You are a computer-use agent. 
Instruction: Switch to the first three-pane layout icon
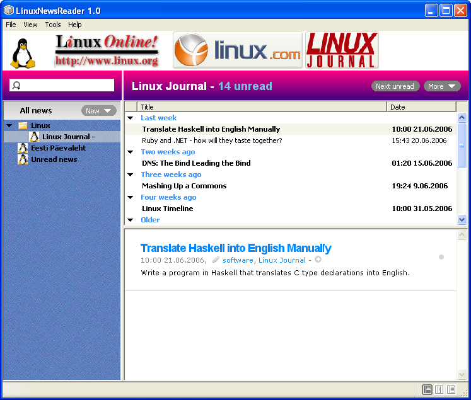tap(427, 390)
